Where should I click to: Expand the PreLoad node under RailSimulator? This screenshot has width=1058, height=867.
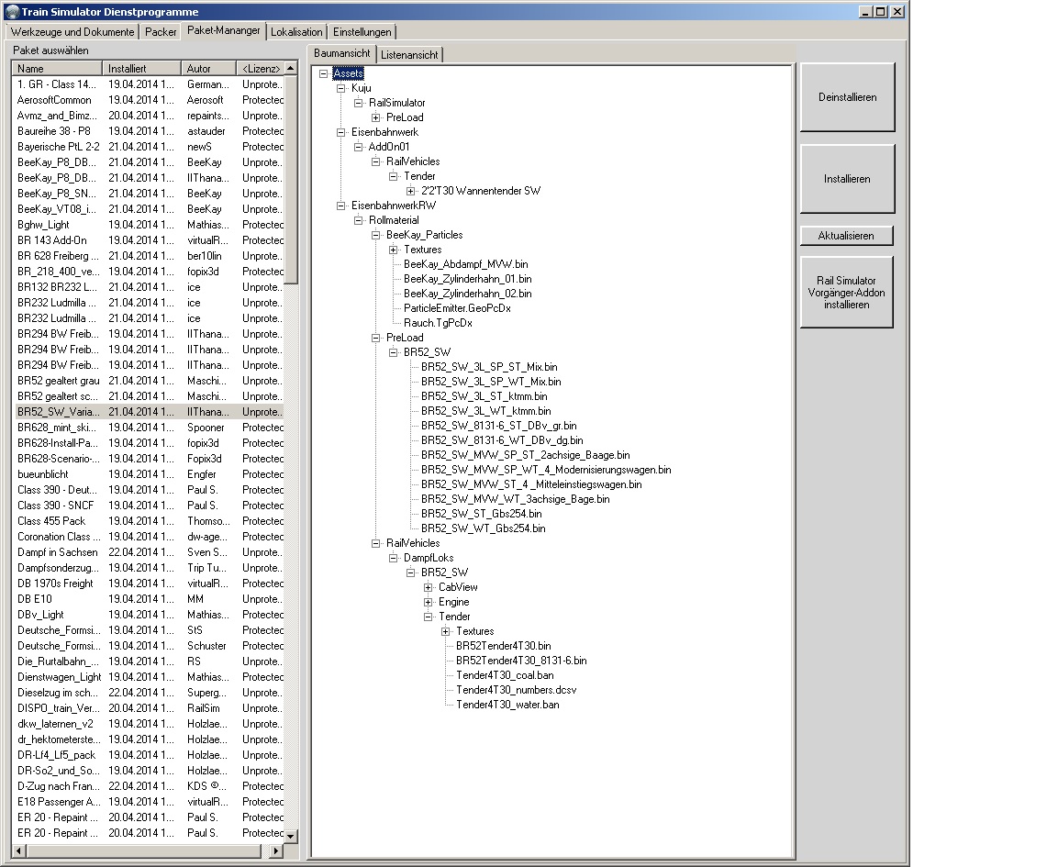[376, 117]
